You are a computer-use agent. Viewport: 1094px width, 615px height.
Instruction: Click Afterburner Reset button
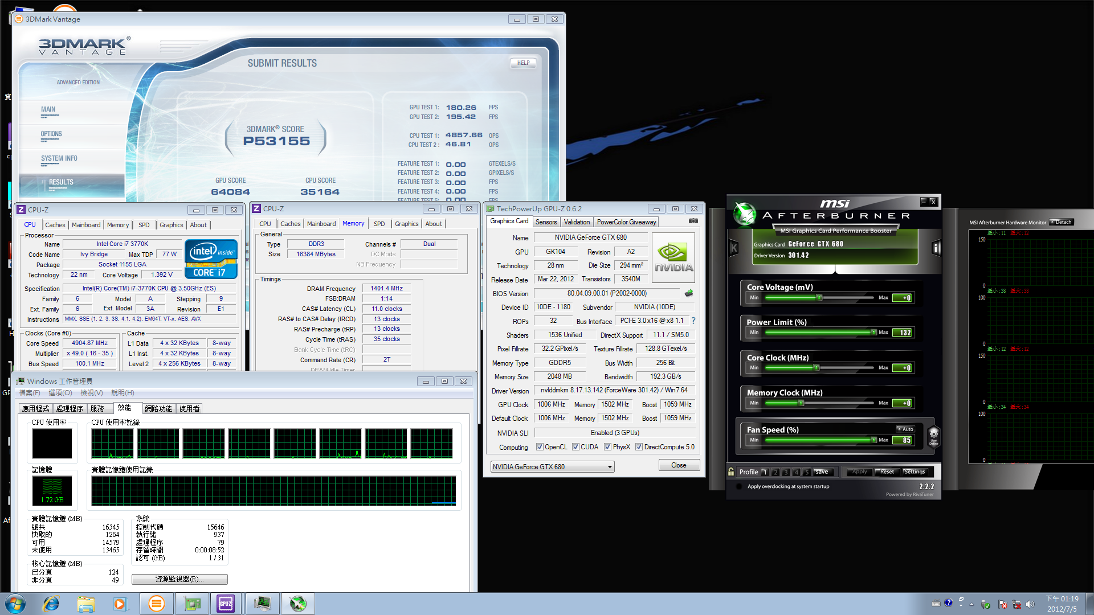click(x=887, y=471)
